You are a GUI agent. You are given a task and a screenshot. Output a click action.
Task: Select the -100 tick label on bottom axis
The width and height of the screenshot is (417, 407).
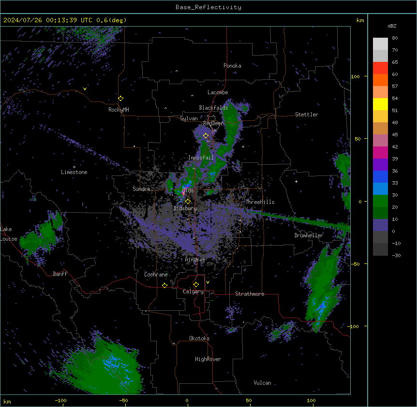coord(60,400)
